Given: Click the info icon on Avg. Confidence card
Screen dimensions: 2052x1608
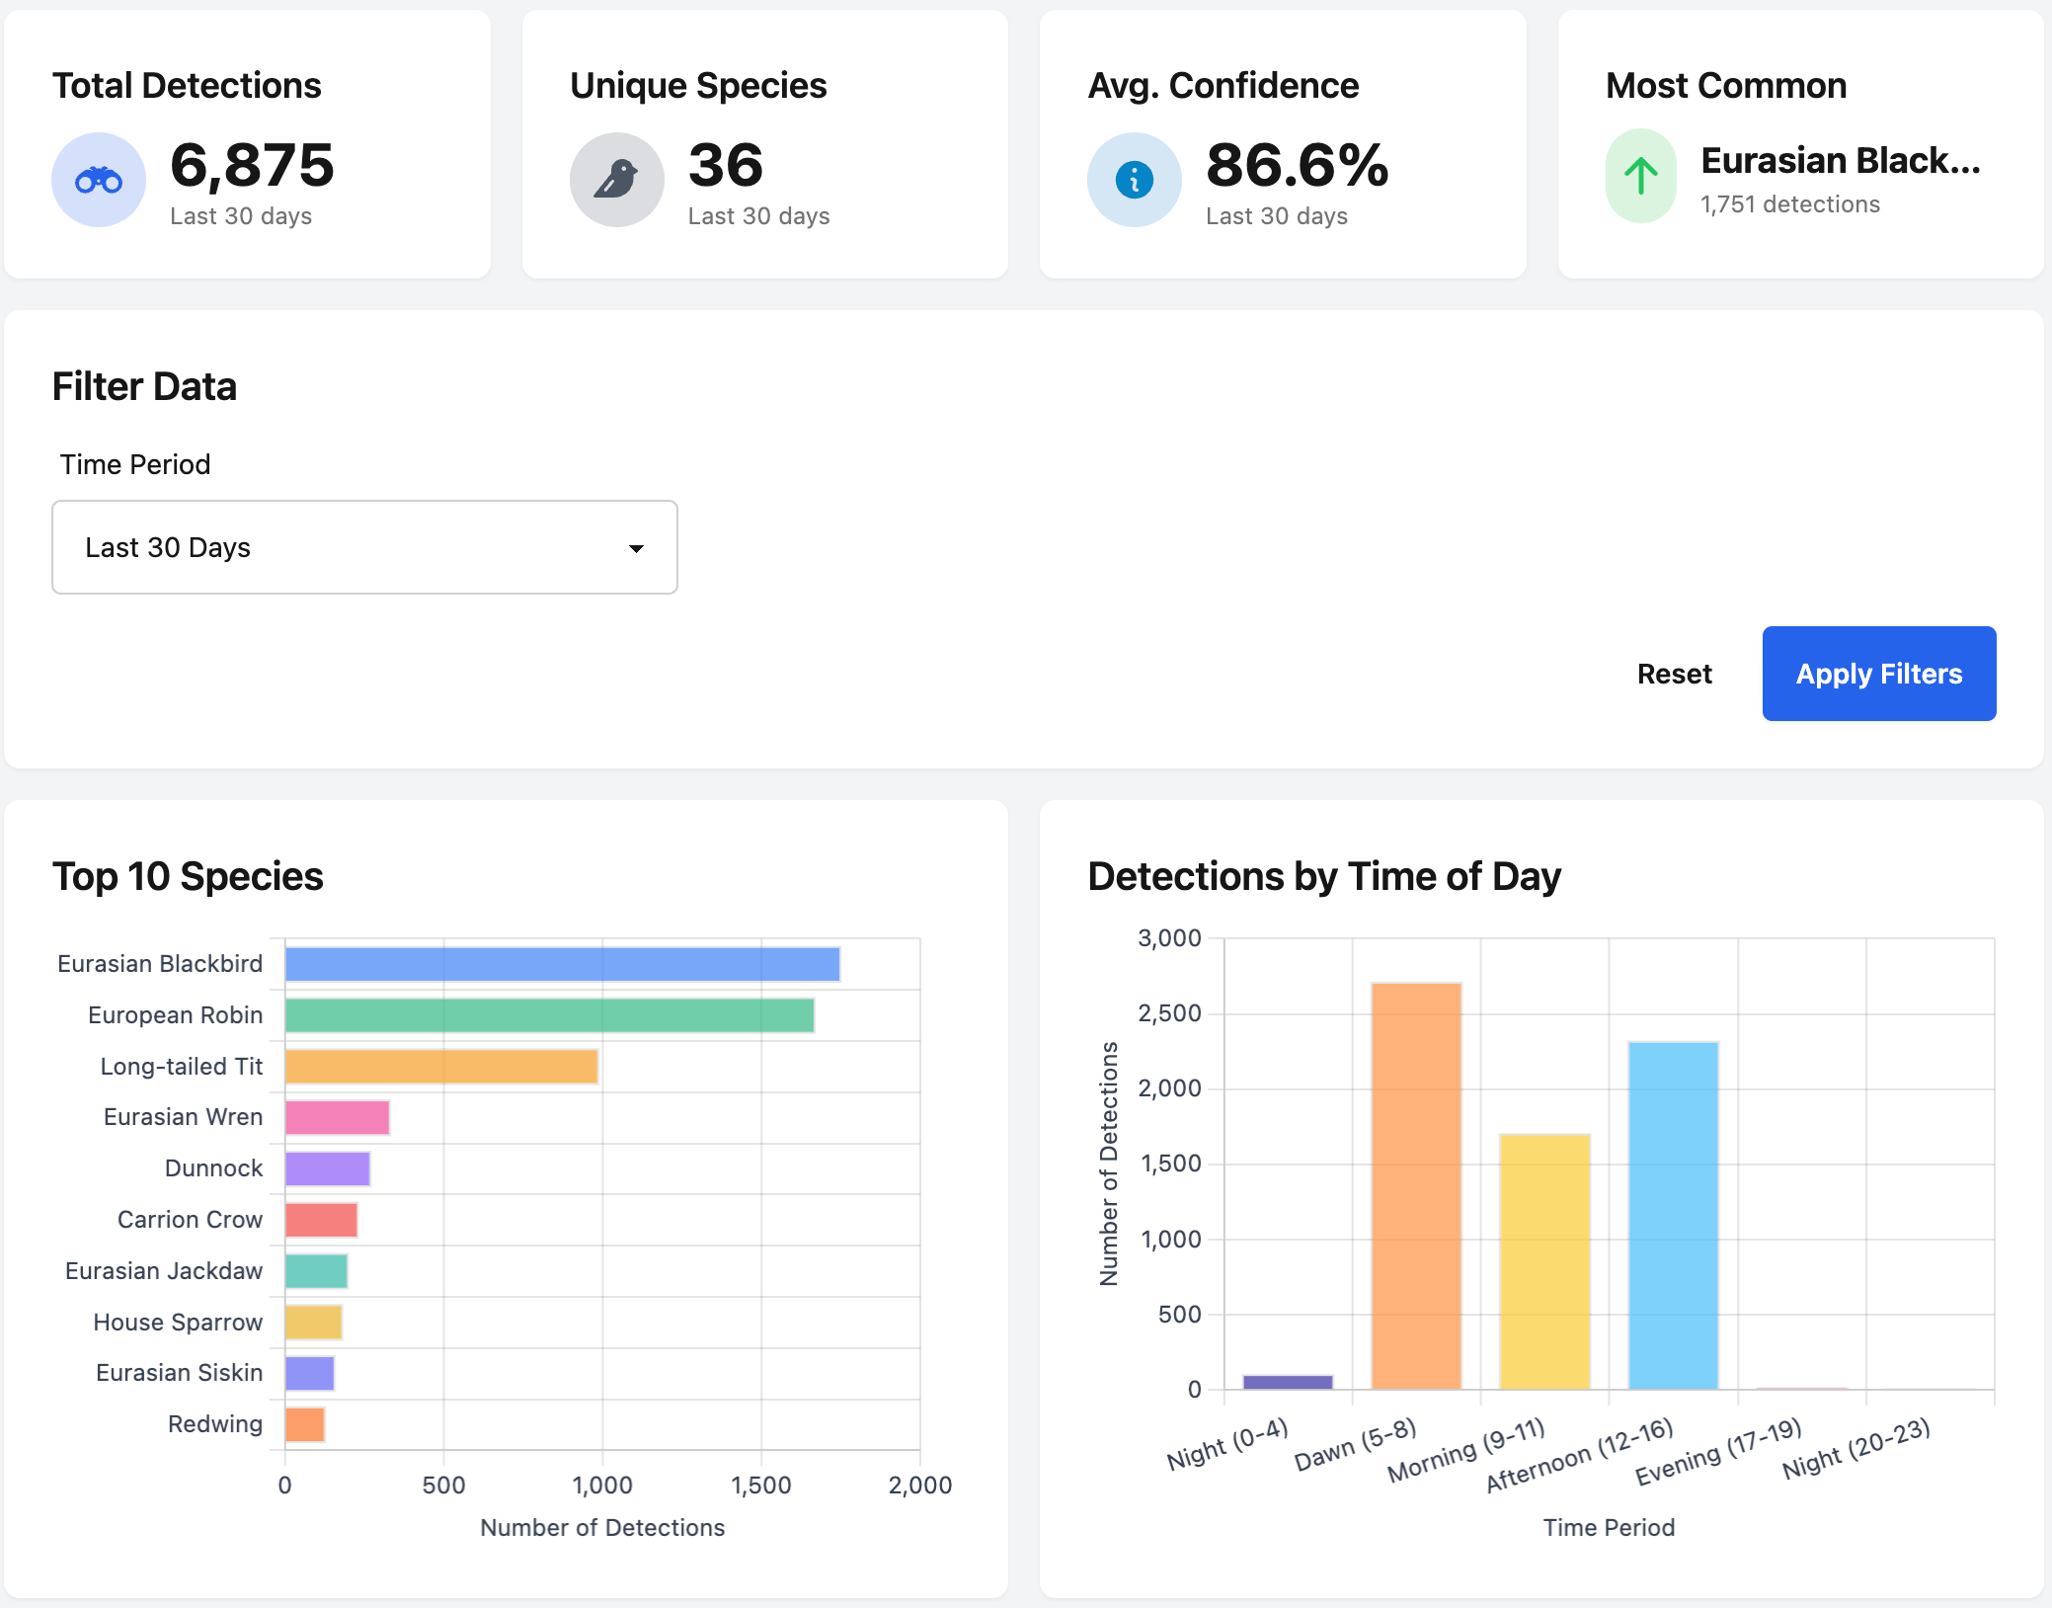Looking at the screenshot, I should (x=1134, y=179).
